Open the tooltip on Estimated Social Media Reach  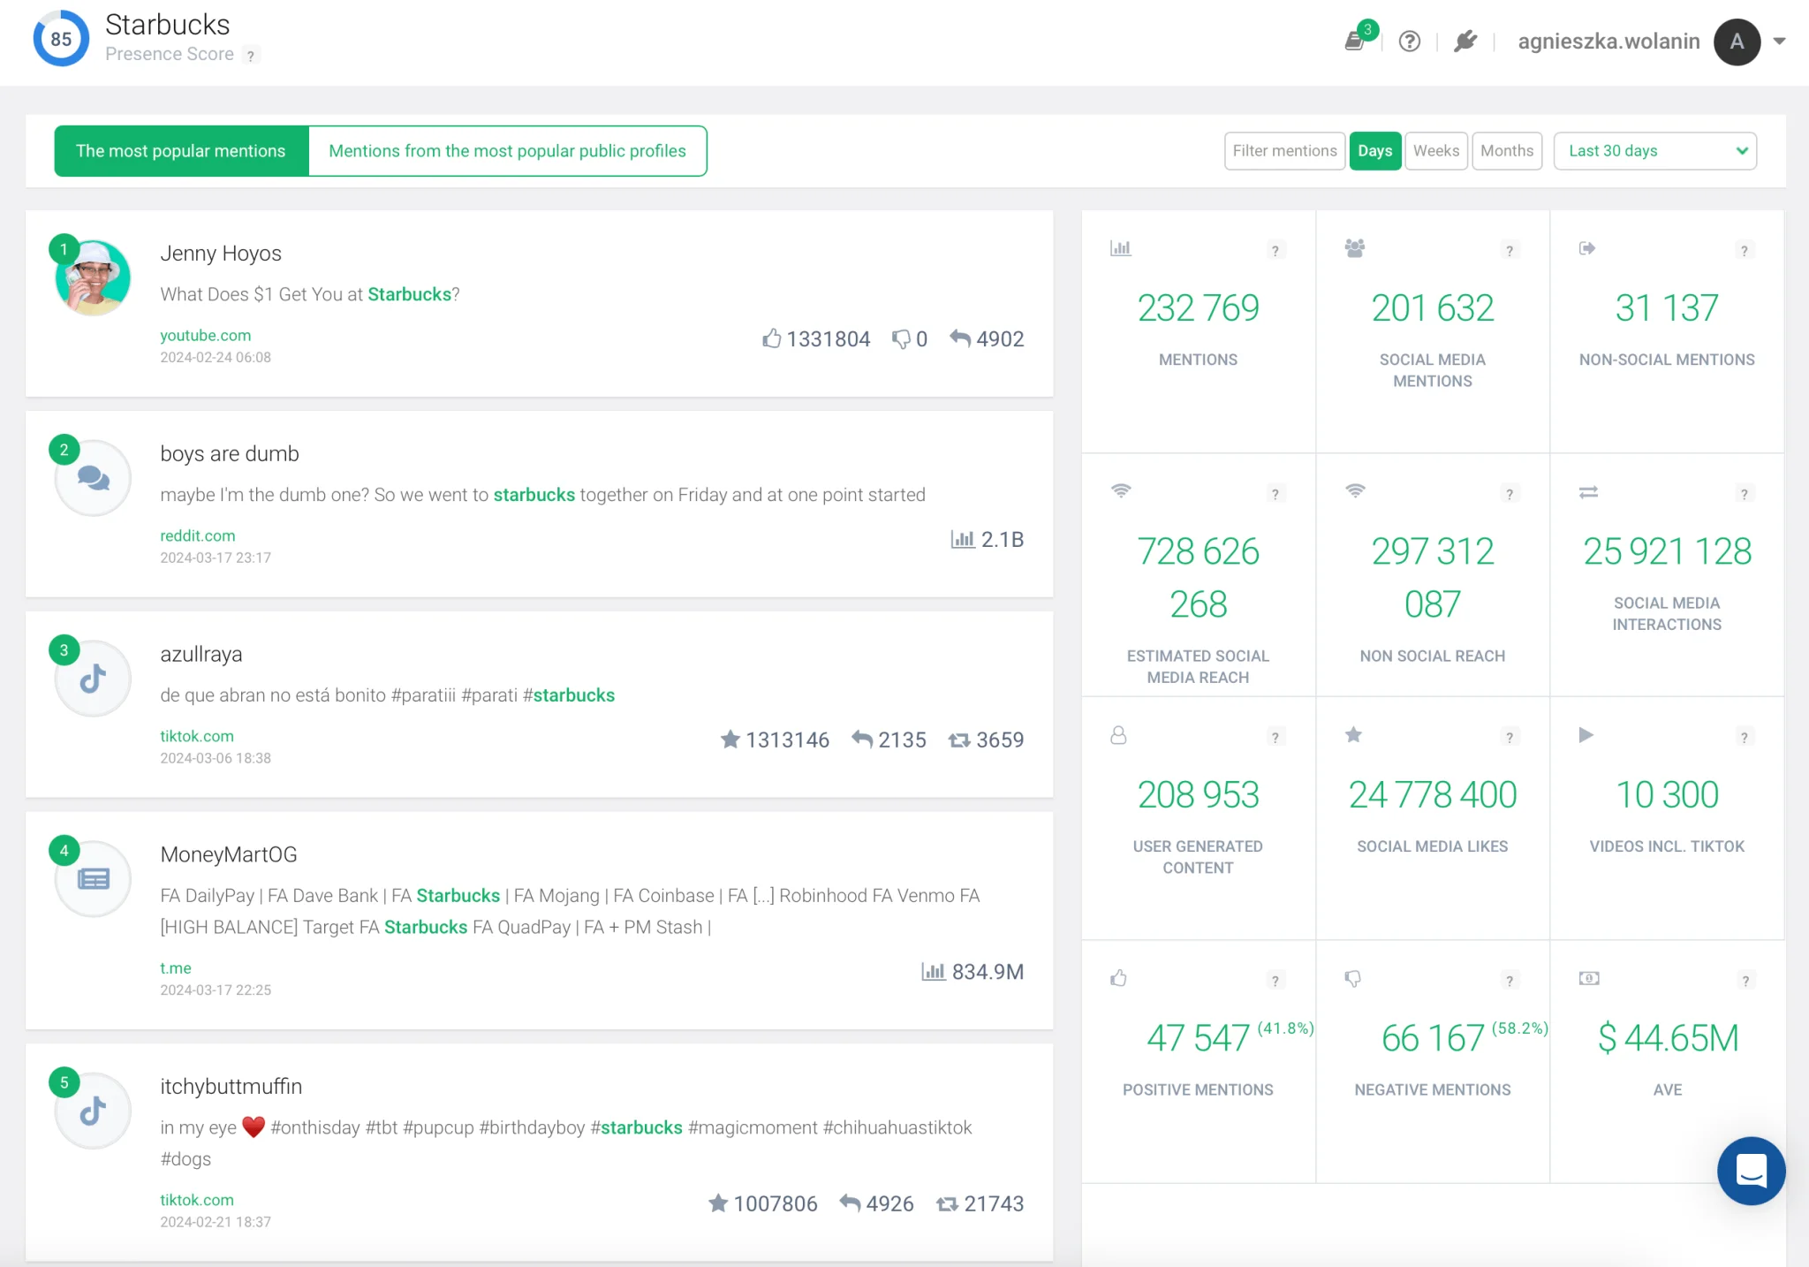pos(1275,493)
